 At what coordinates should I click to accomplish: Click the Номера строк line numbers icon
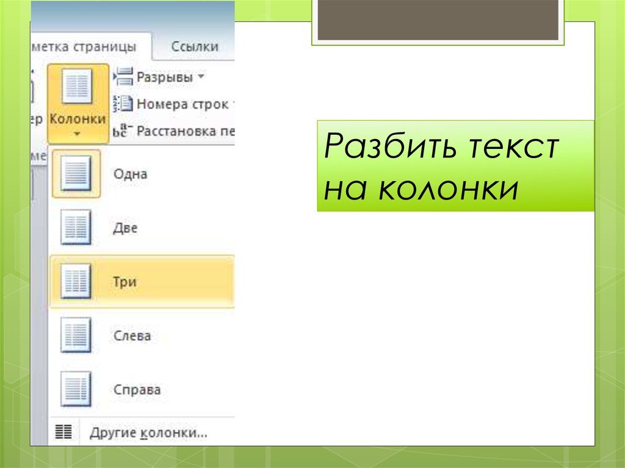click(x=124, y=104)
